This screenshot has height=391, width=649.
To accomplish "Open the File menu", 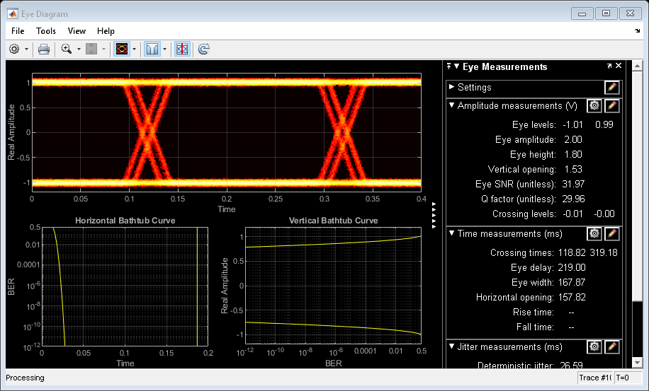I will coord(18,31).
